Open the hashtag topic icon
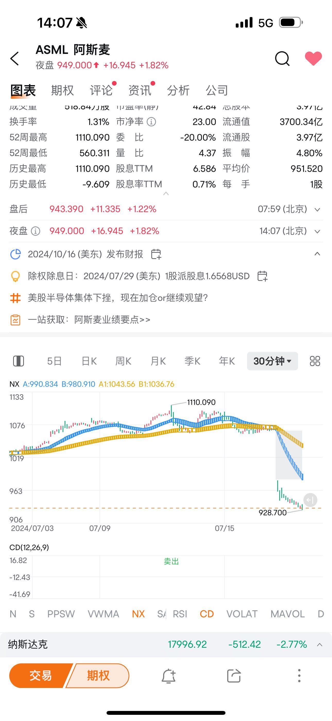 [x=15, y=298]
